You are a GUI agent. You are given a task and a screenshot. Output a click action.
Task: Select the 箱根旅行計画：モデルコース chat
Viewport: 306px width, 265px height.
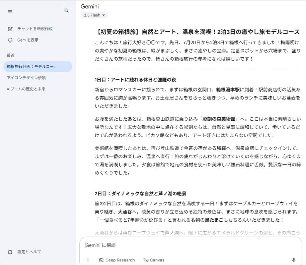[35, 66]
